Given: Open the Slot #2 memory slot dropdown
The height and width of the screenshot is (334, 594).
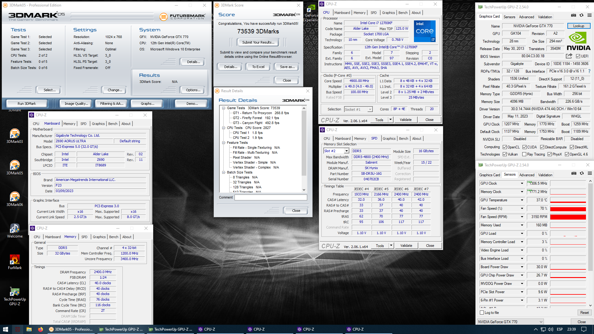Looking at the screenshot, I should 336,151.
